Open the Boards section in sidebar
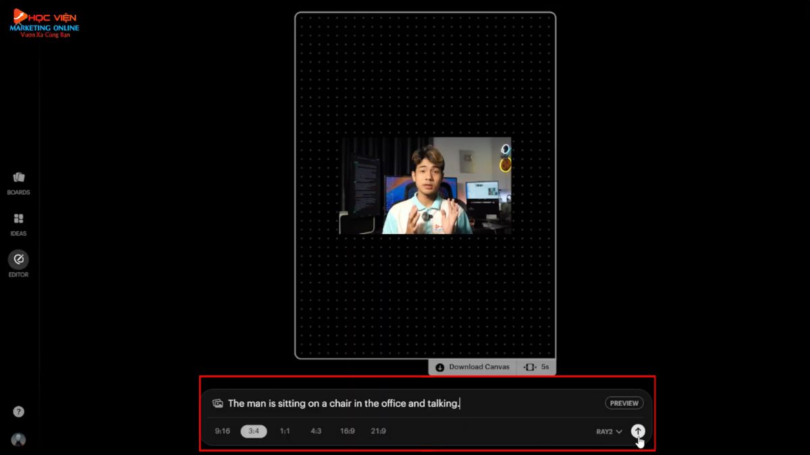810x455 pixels. click(18, 183)
